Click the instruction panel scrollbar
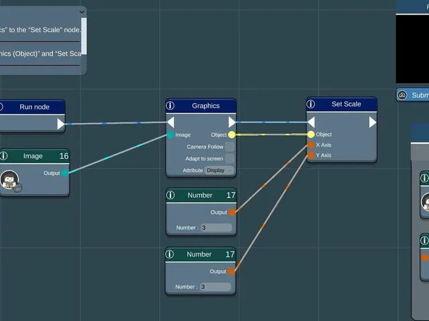 click(x=84, y=36)
